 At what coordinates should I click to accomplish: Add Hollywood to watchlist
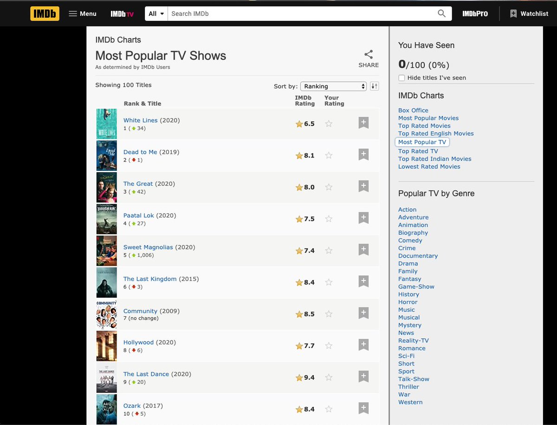coord(363,345)
